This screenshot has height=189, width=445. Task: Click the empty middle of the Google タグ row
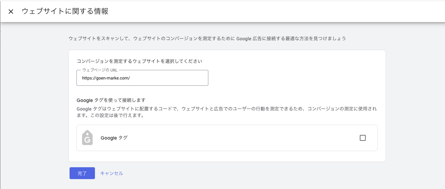point(231,138)
